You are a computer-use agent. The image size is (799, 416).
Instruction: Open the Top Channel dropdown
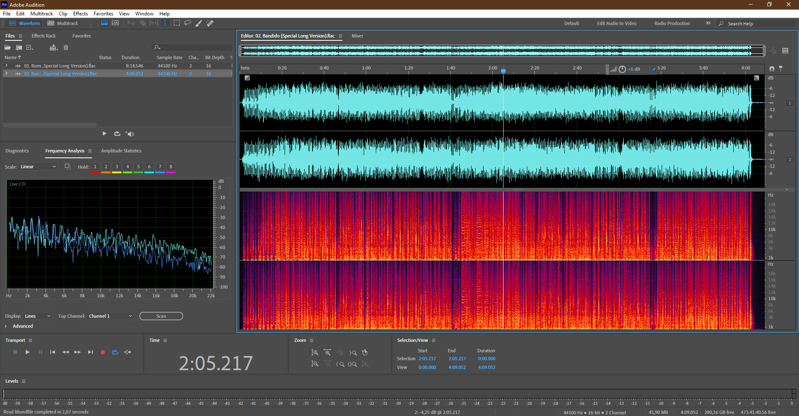[x=110, y=316]
